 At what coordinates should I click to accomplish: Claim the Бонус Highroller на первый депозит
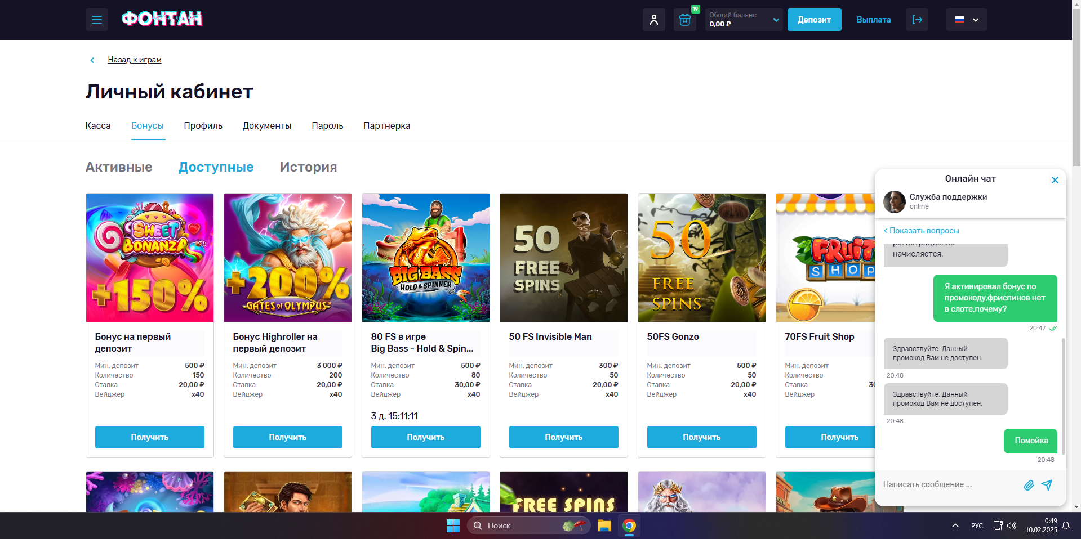(288, 437)
